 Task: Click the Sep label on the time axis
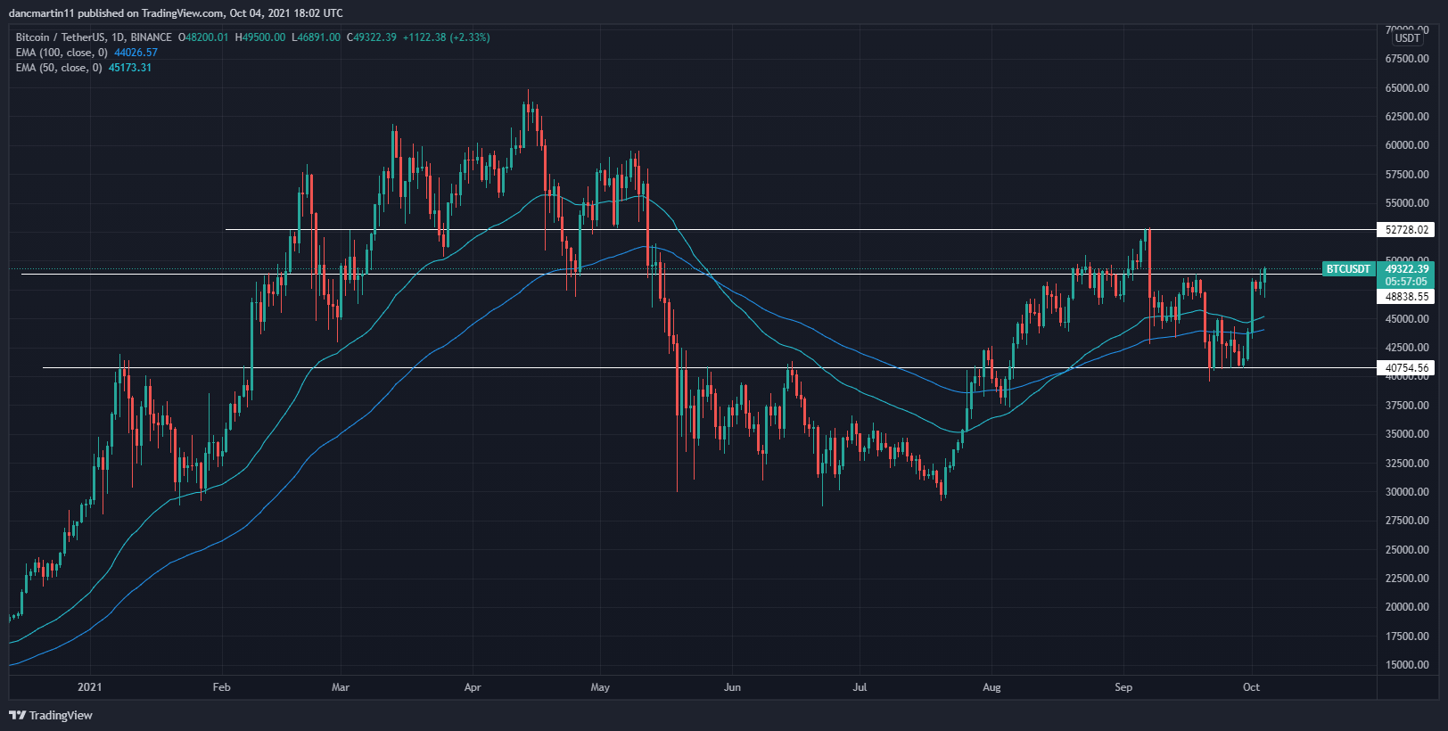click(x=1123, y=687)
